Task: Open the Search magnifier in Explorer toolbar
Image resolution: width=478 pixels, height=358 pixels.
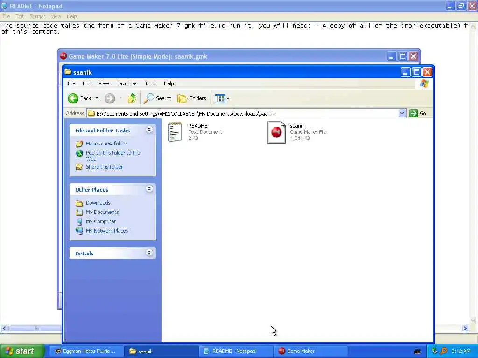Action: tap(149, 98)
